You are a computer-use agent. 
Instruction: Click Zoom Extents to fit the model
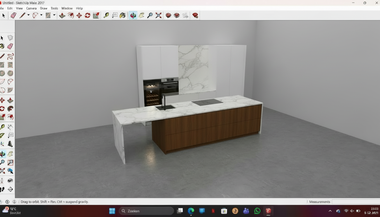pyautogui.click(x=158, y=16)
